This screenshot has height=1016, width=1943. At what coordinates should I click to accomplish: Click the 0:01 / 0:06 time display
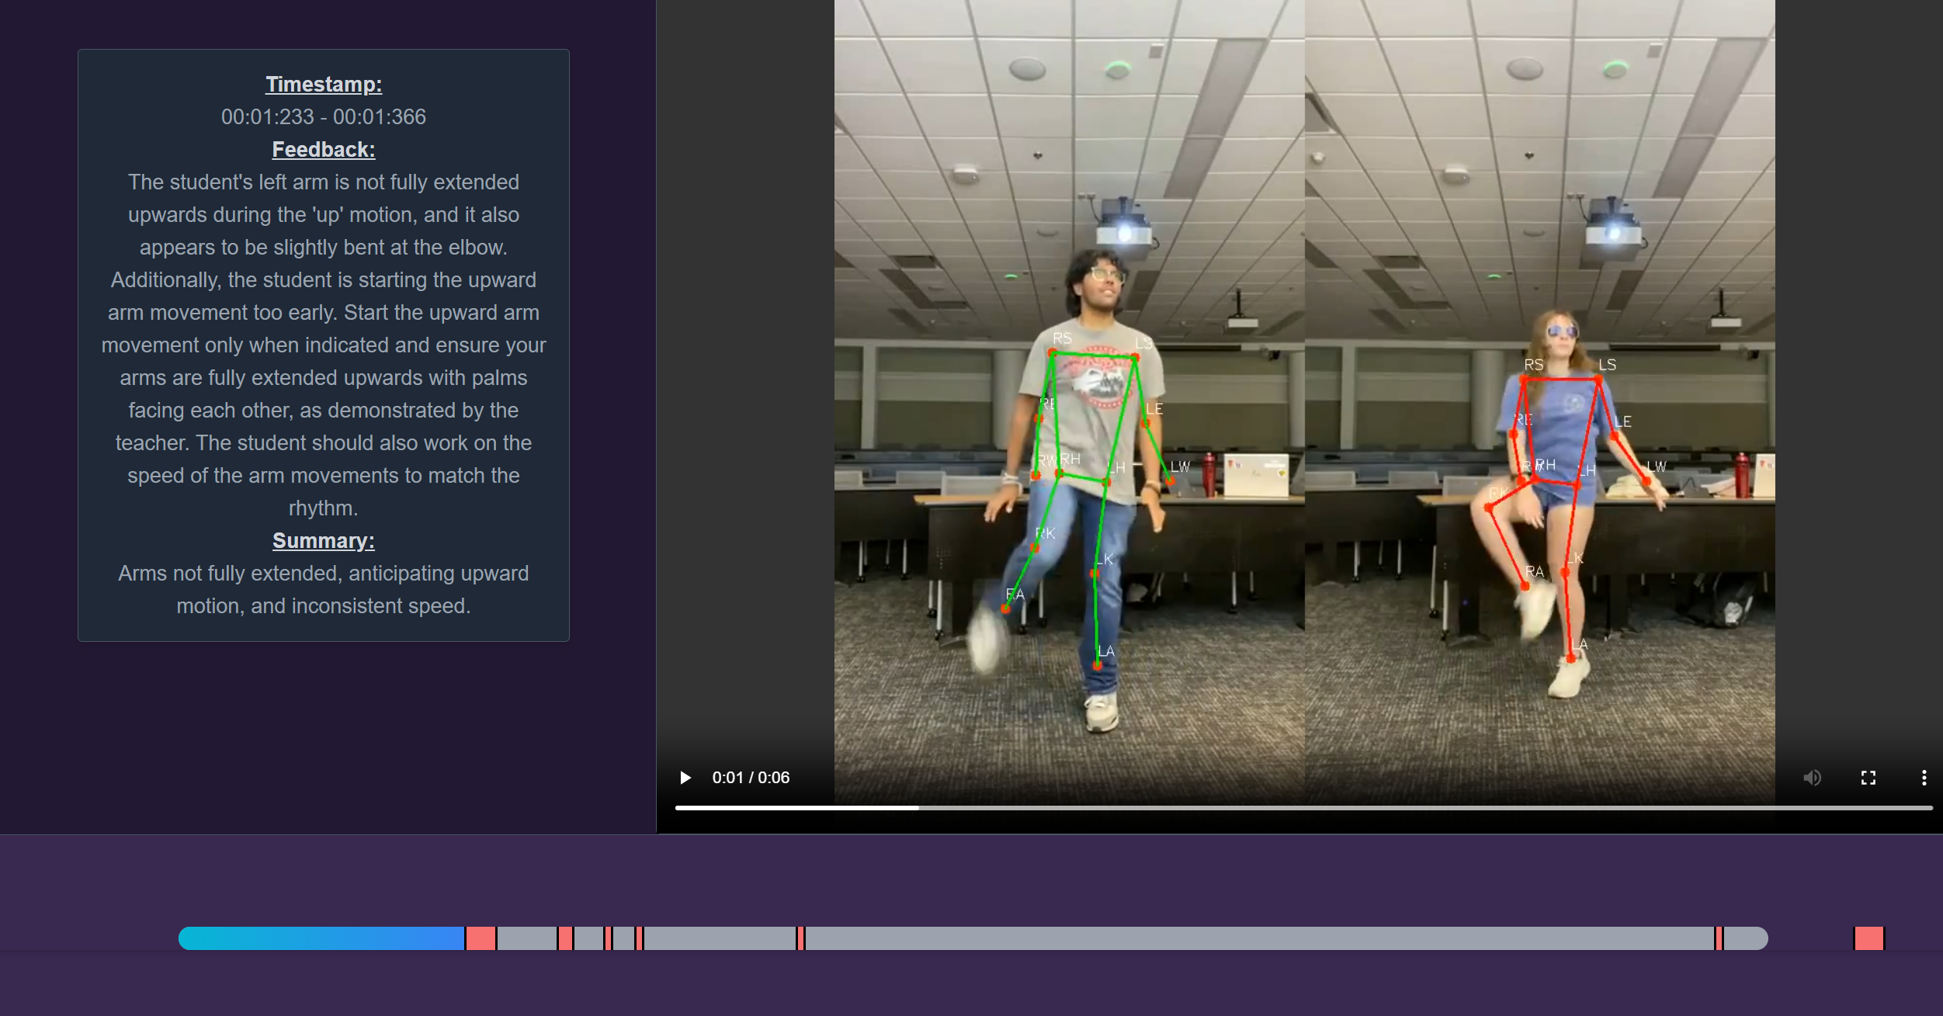pos(751,778)
